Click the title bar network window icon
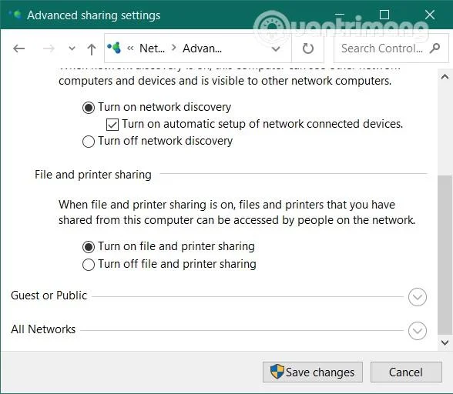Viewport: 453px width, 394px height. tap(15, 15)
